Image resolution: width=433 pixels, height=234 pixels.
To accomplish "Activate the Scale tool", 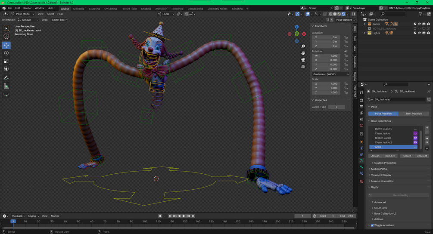I will click(6, 61).
